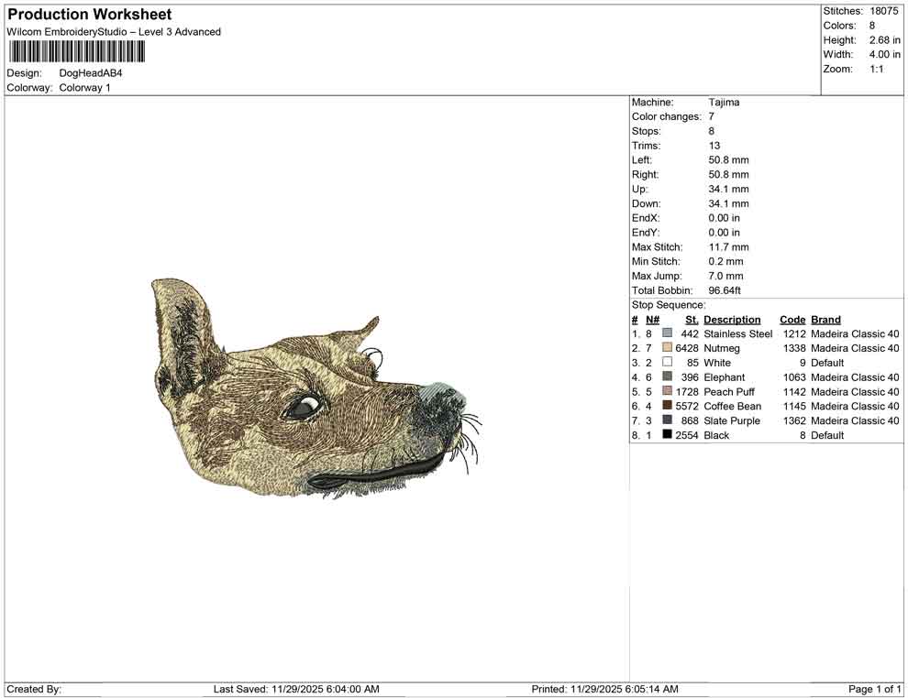Click the Brand column header
Image resolution: width=908 pixels, height=698 pixels.
pyautogui.click(x=825, y=319)
